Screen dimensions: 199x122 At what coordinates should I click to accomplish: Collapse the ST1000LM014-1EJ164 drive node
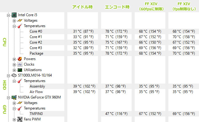pos(8,76)
